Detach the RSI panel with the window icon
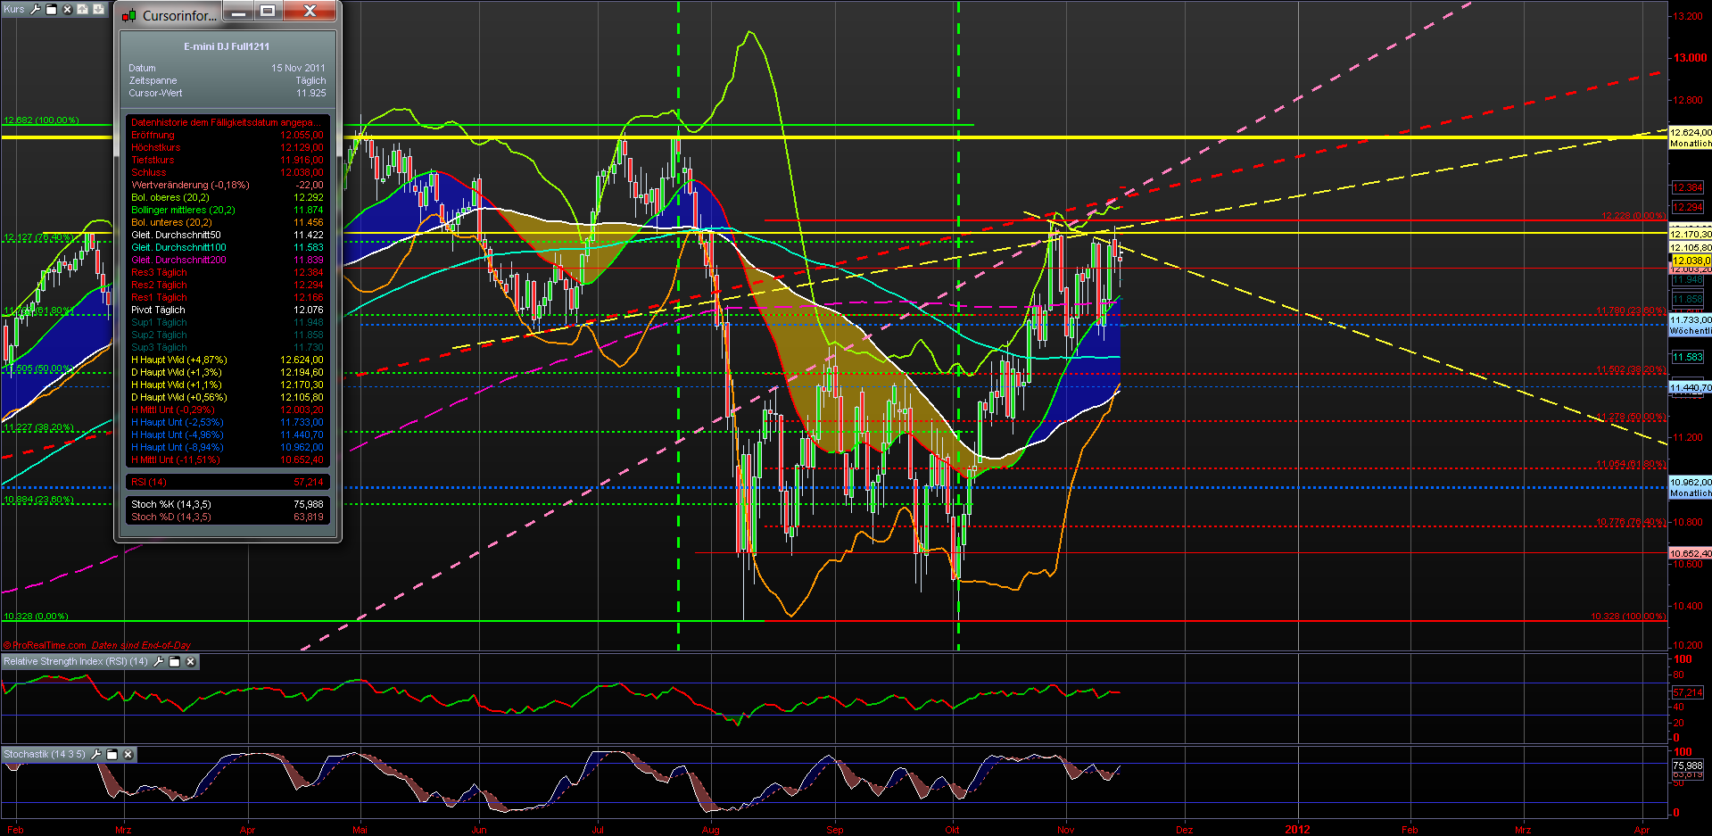Image resolution: width=1712 pixels, height=836 pixels. click(x=175, y=662)
